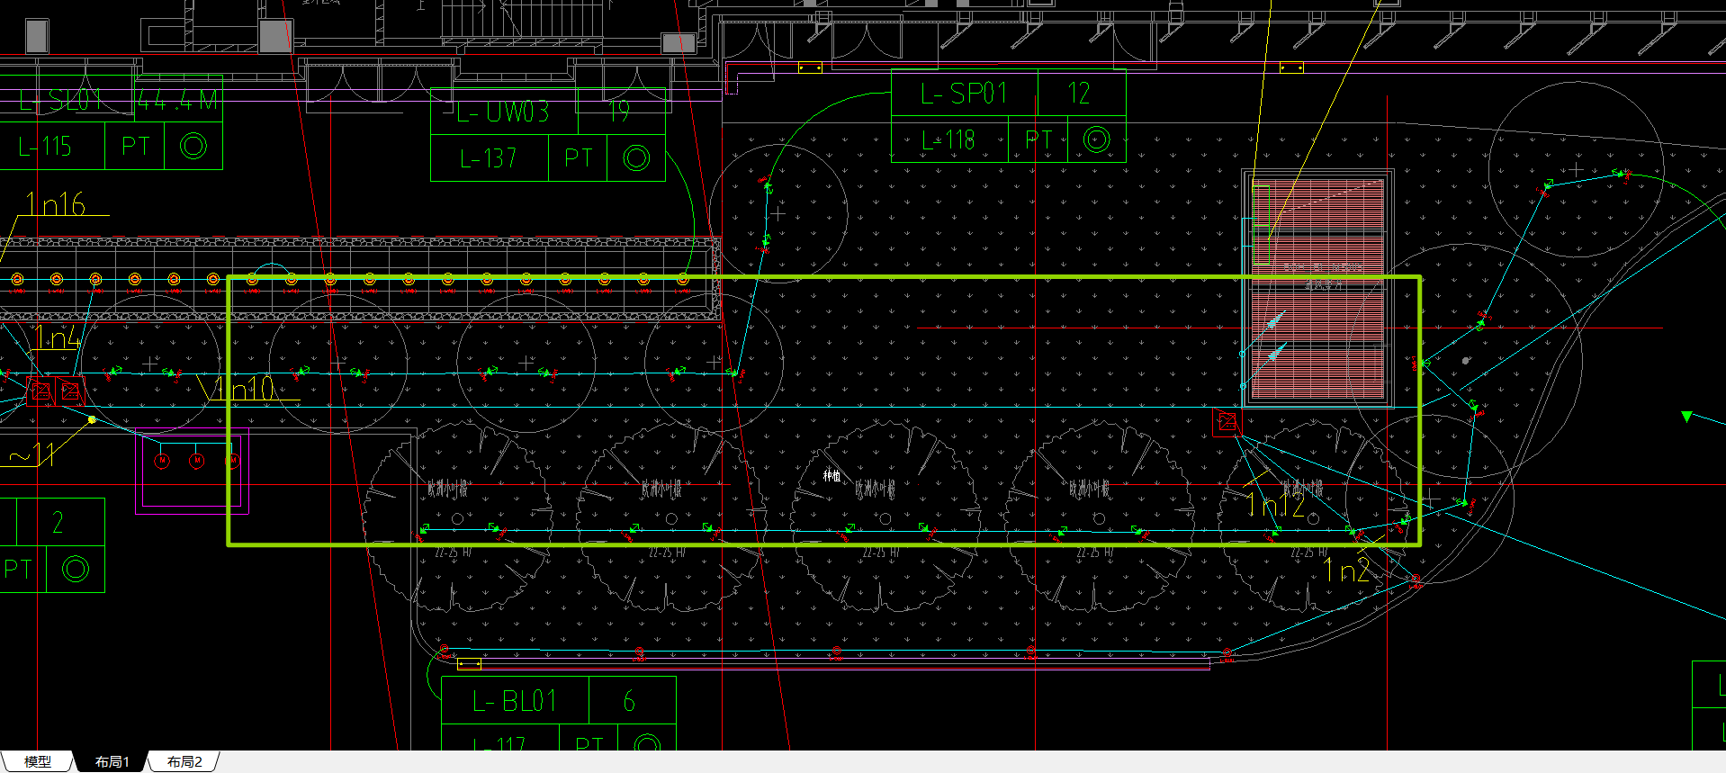The image size is (1726, 773).
Task: Select the red hatched rectangular block
Action: point(1317,288)
